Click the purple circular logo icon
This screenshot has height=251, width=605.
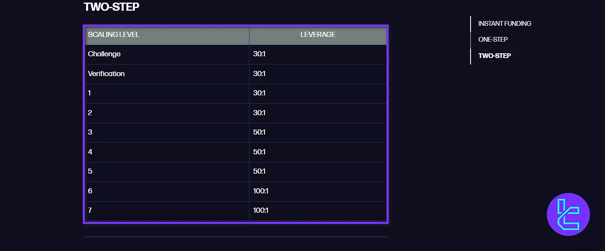pyautogui.click(x=568, y=214)
